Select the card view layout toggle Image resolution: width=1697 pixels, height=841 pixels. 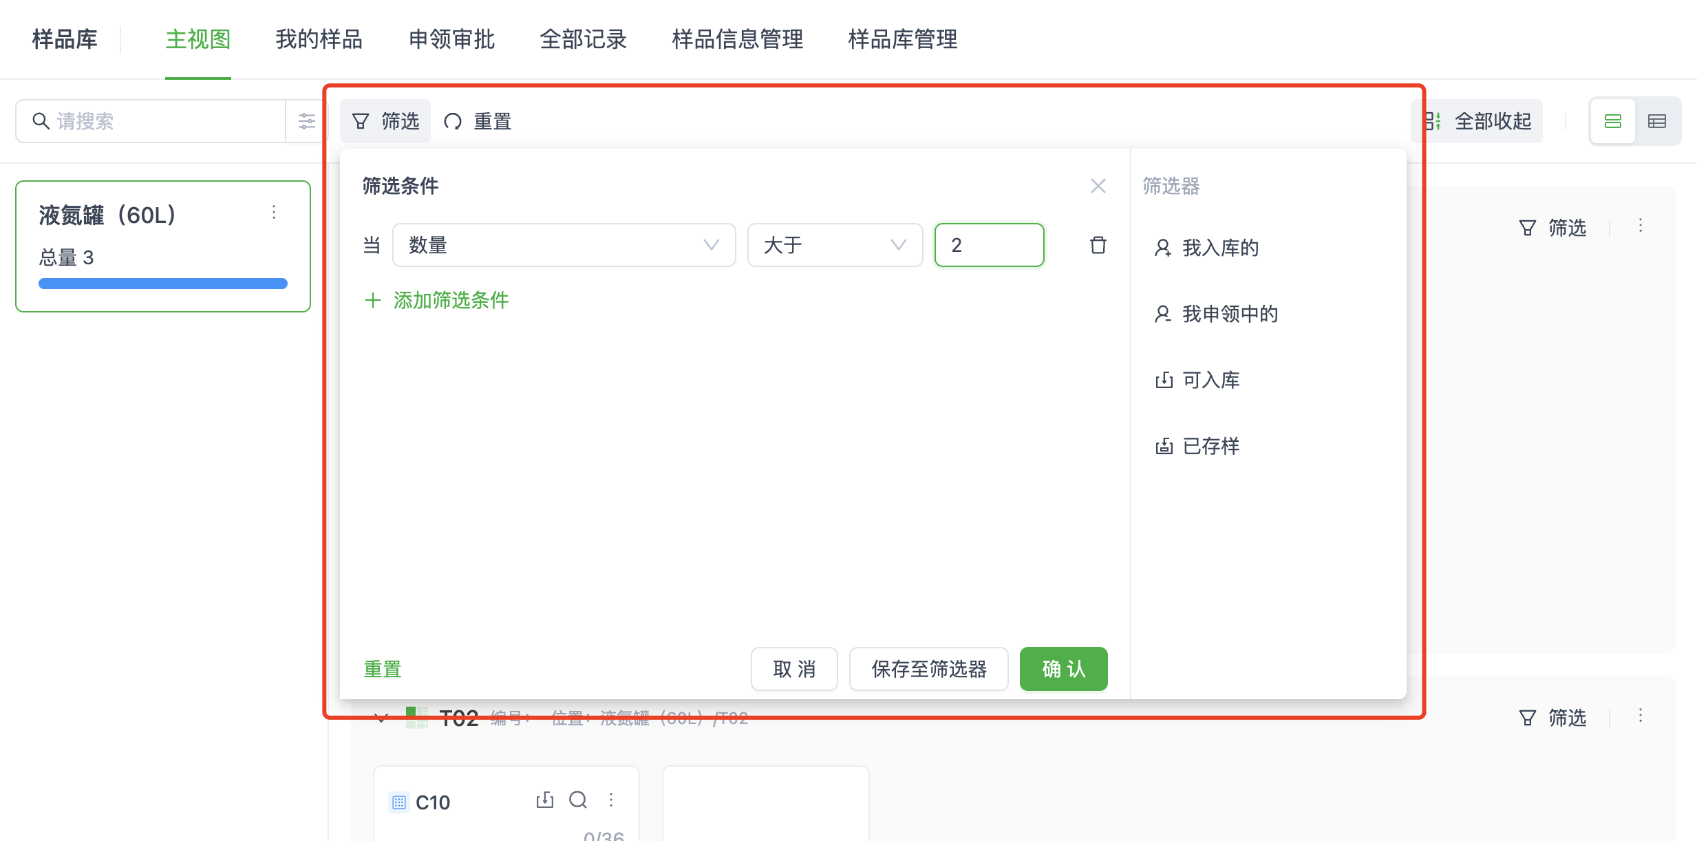[x=1613, y=120]
